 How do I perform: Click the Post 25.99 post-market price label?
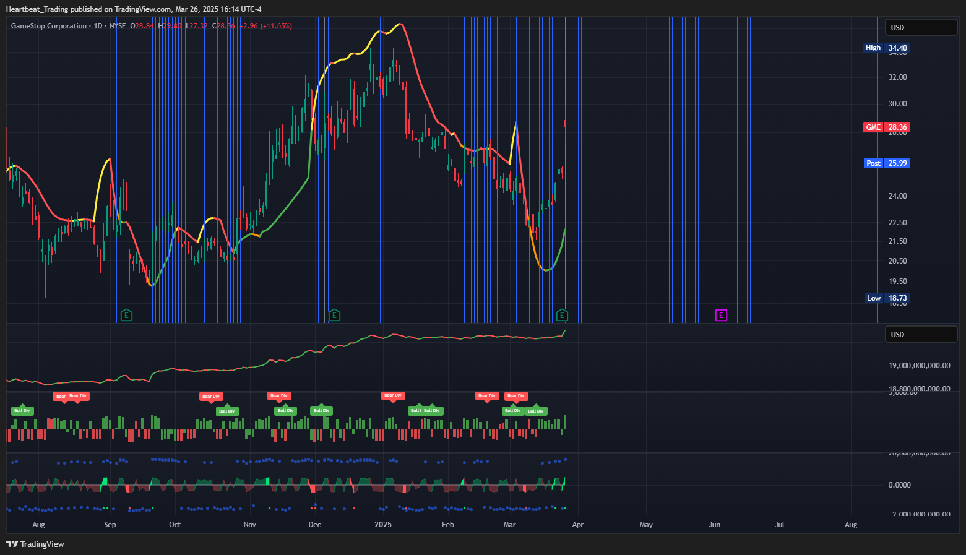pos(887,163)
